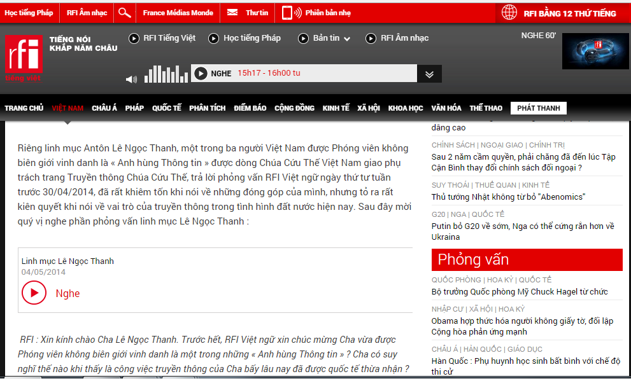
Task: Open the KINH TẾ menu section
Action: coord(336,108)
